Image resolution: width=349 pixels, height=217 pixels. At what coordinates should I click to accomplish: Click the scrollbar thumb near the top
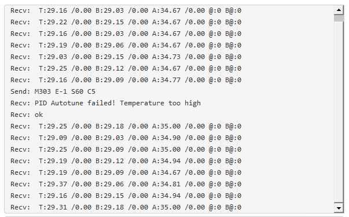point(339,18)
